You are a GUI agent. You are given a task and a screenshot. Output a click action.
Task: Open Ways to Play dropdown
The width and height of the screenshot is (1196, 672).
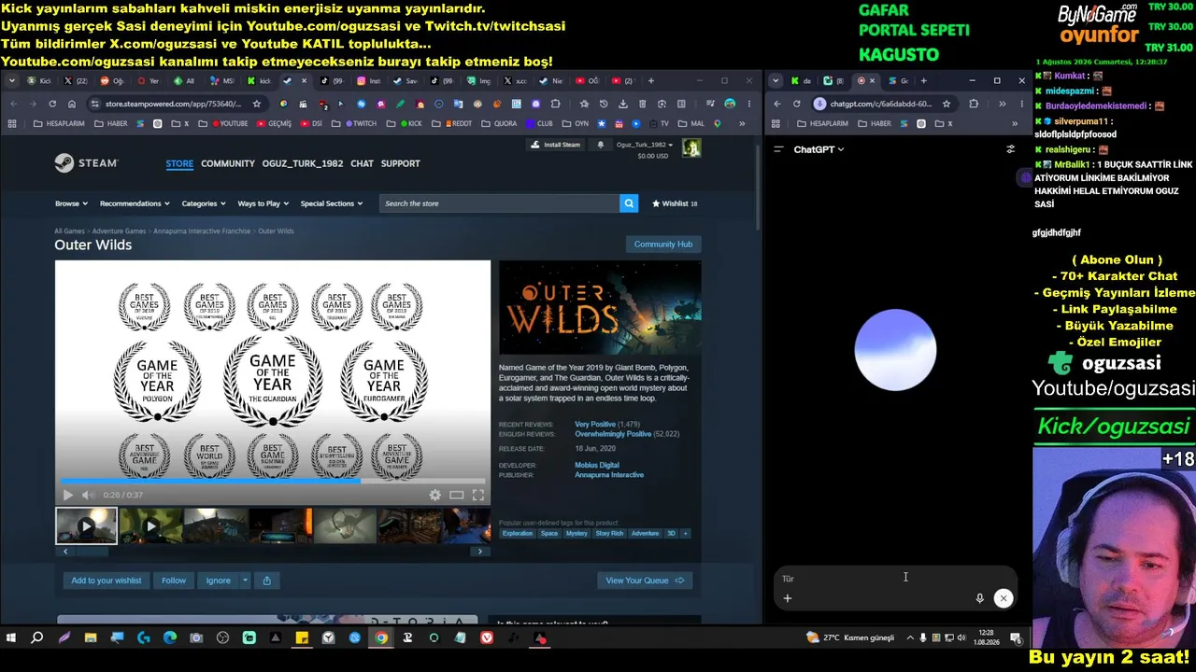(263, 203)
